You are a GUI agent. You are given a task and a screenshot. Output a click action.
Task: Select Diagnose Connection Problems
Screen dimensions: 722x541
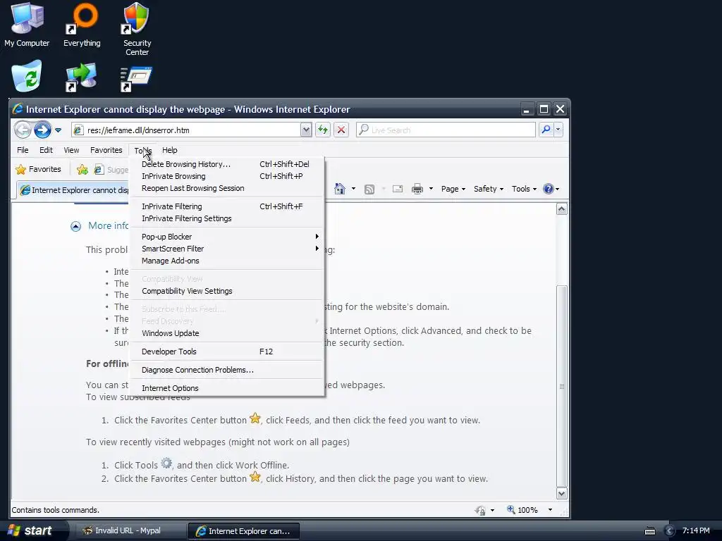point(227,371)
